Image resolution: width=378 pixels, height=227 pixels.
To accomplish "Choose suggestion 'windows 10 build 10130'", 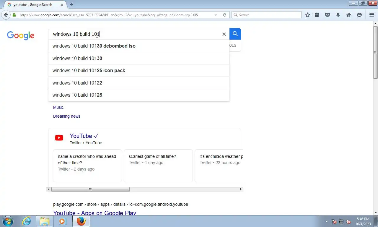I will coord(139,59).
